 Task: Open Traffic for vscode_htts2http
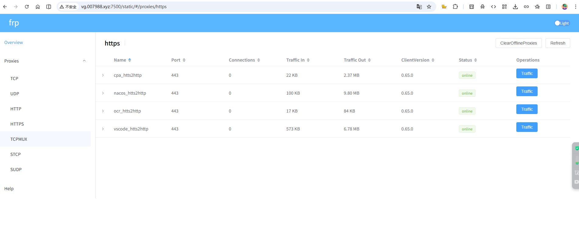coord(527,127)
